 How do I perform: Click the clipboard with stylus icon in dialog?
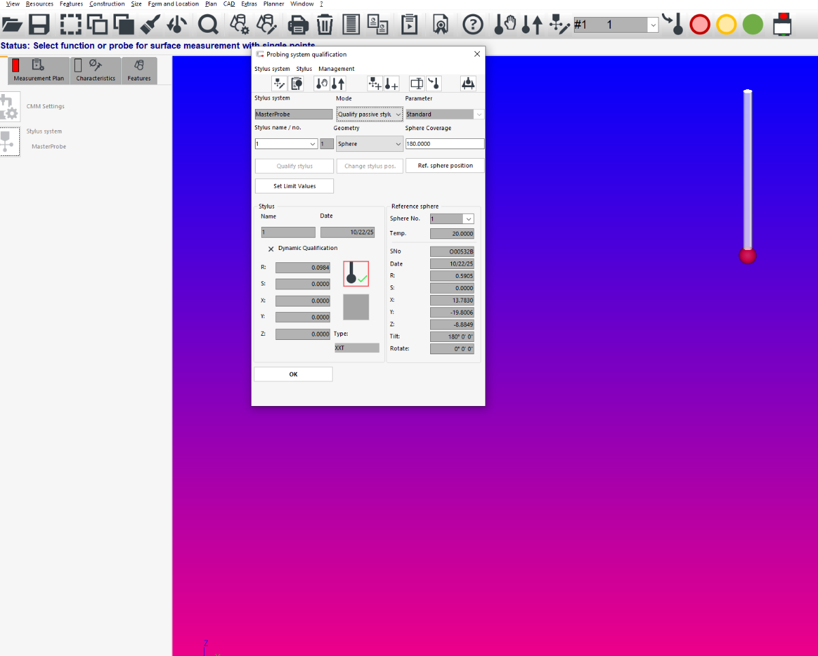[296, 84]
